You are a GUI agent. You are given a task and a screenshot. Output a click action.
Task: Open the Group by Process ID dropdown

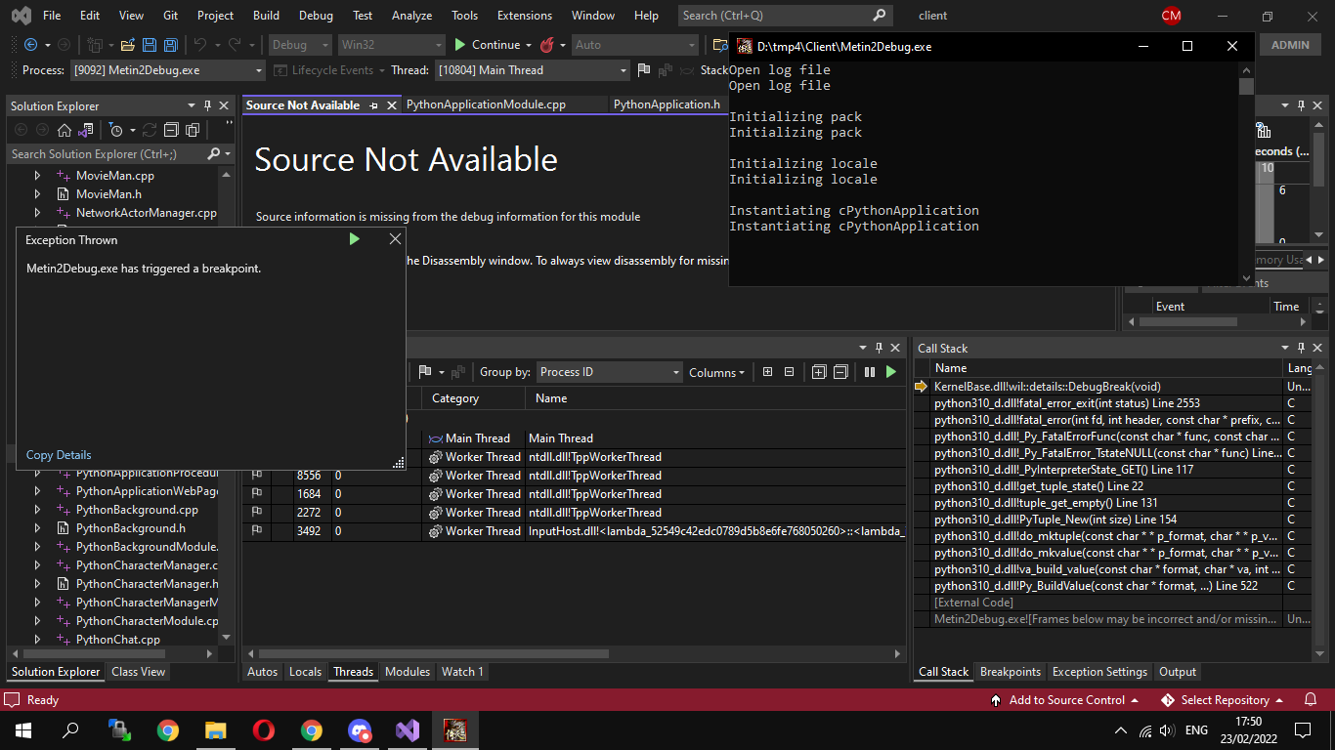[x=608, y=372]
